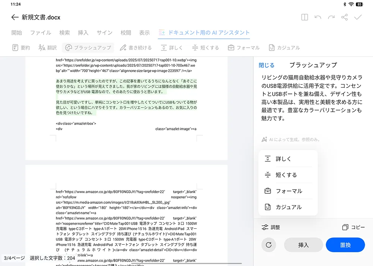Open the 調整 options
Viewport: 373px width, 266px height.
(x=271, y=227)
